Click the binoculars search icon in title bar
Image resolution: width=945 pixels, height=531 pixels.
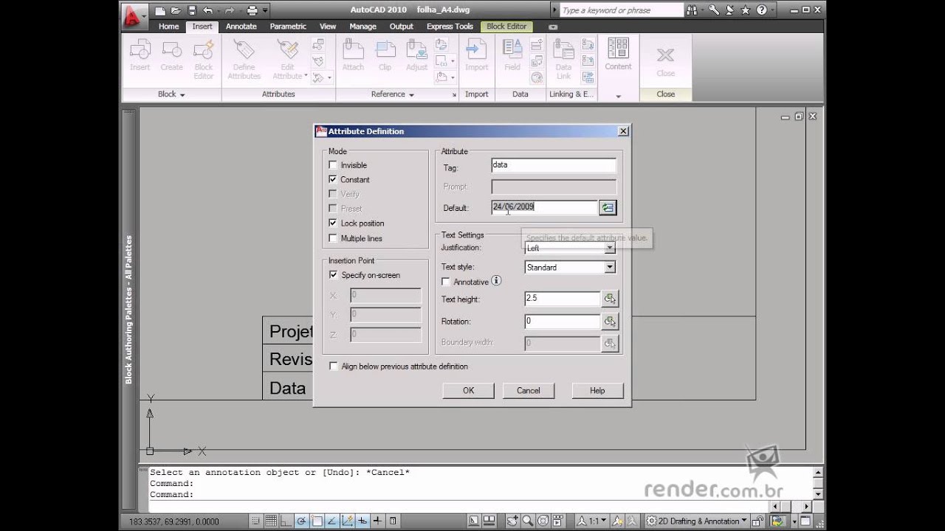coord(692,10)
